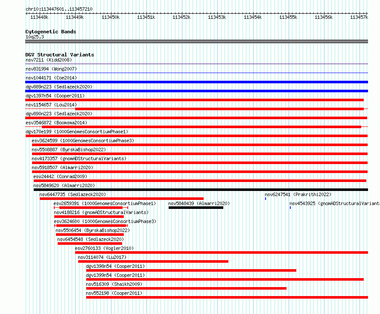Click the 113457k ruler tick label
This screenshot has width=380, height=314.
pyautogui.click(x=359, y=17)
